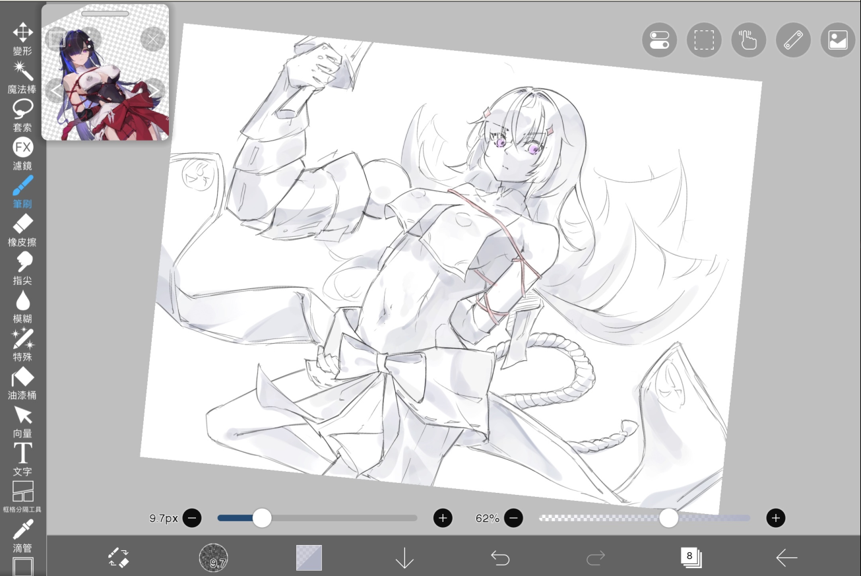Select the 筆刷 brush tool
The height and width of the screenshot is (576, 861).
(22, 192)
